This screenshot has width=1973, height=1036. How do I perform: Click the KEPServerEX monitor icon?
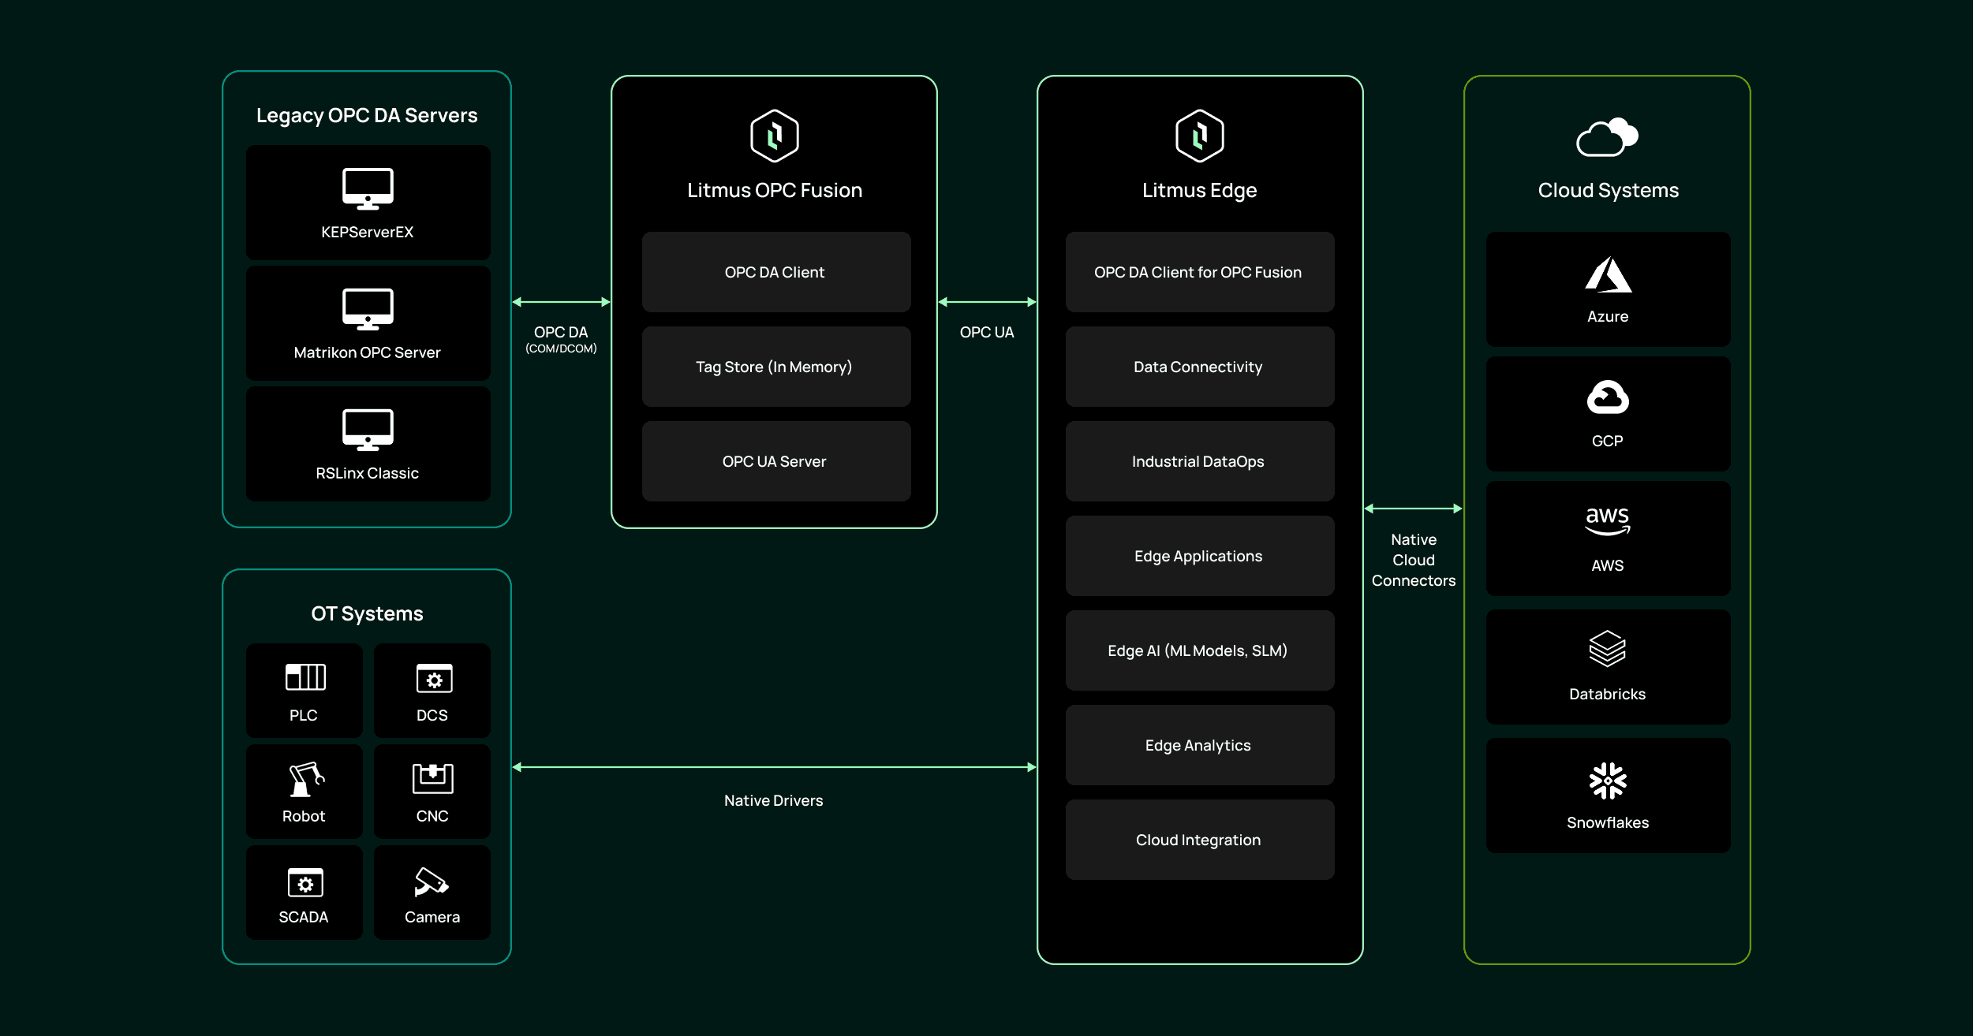[x=368, y=189]
